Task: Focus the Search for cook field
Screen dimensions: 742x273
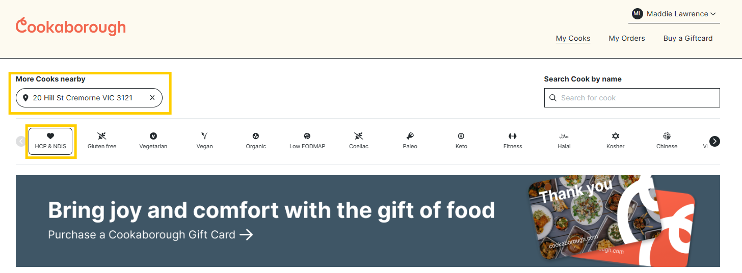Action: pyautogui.click(x=632, y=98)
